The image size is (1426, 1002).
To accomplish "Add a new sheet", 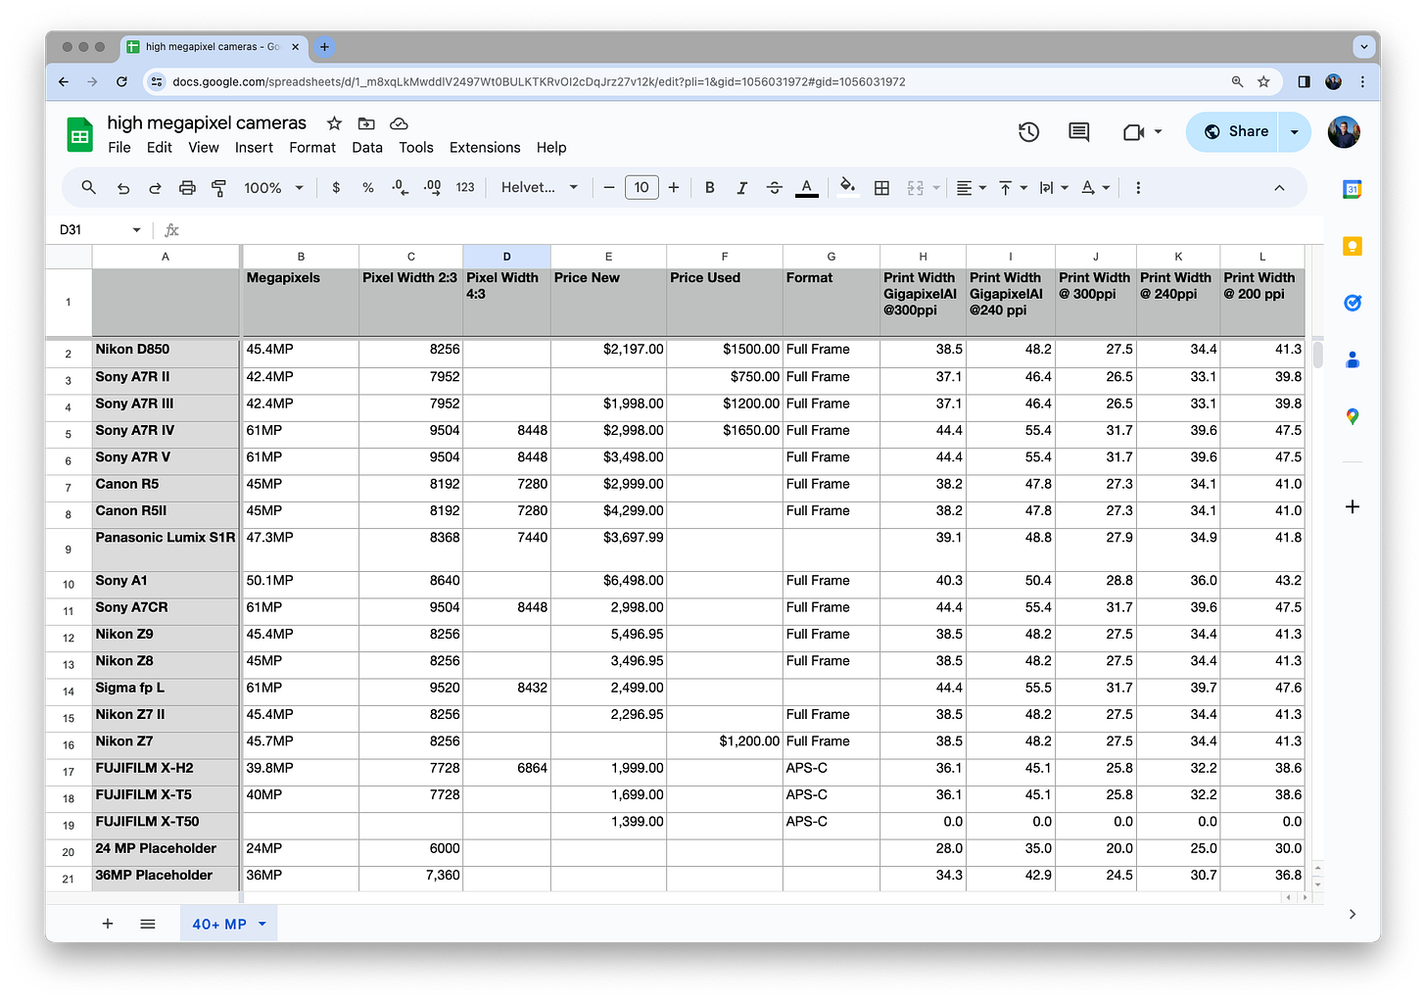I will 108,924.
